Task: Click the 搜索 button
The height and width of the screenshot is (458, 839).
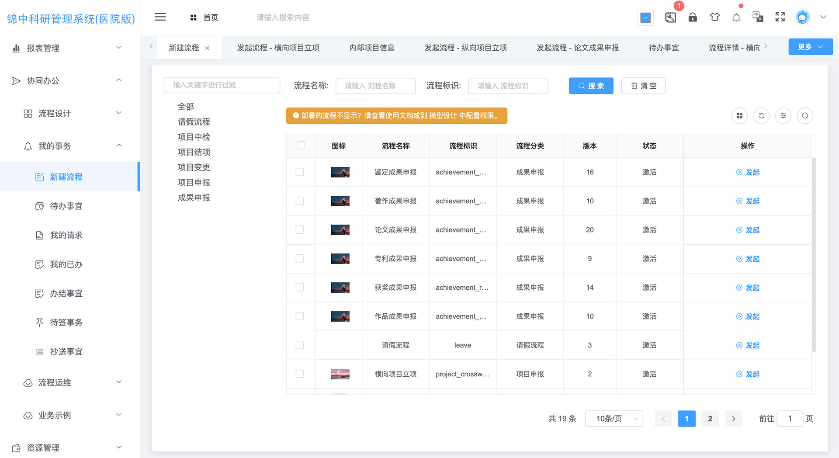Action: tap(591, 86)
